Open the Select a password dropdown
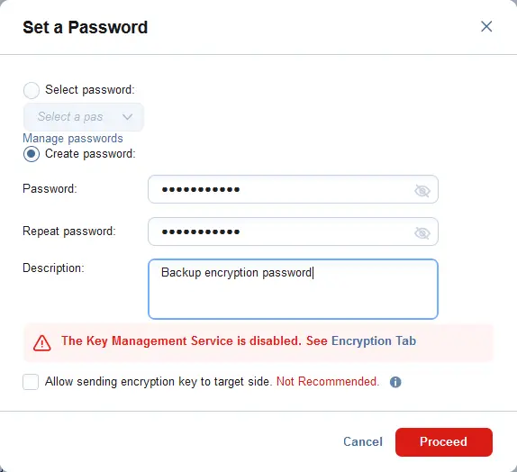This screenshot has height=472, width=517. 84,117
